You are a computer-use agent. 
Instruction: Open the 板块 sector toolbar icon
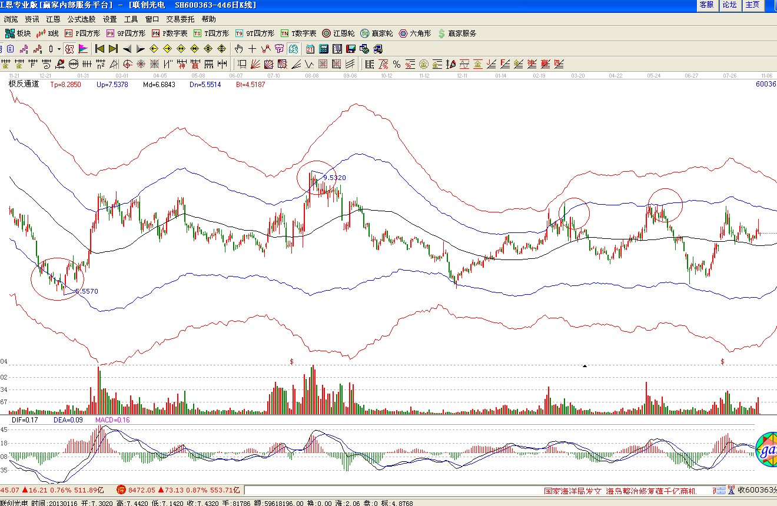pyautogui.click(x=18, y=34)
